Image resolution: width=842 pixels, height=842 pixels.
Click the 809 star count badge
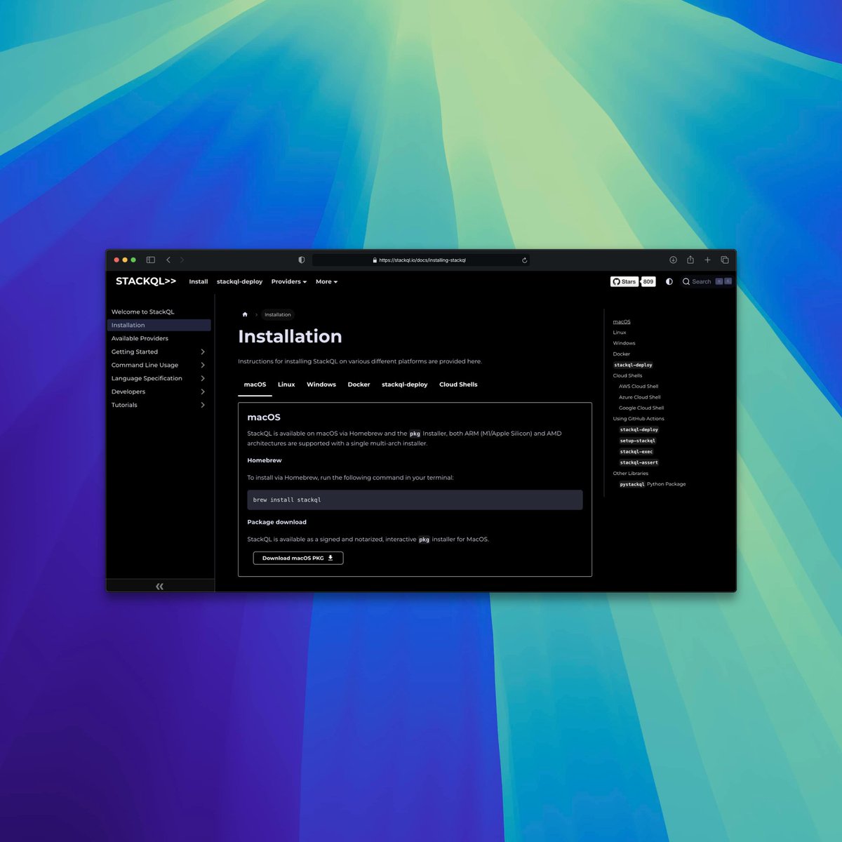(648, 281)
